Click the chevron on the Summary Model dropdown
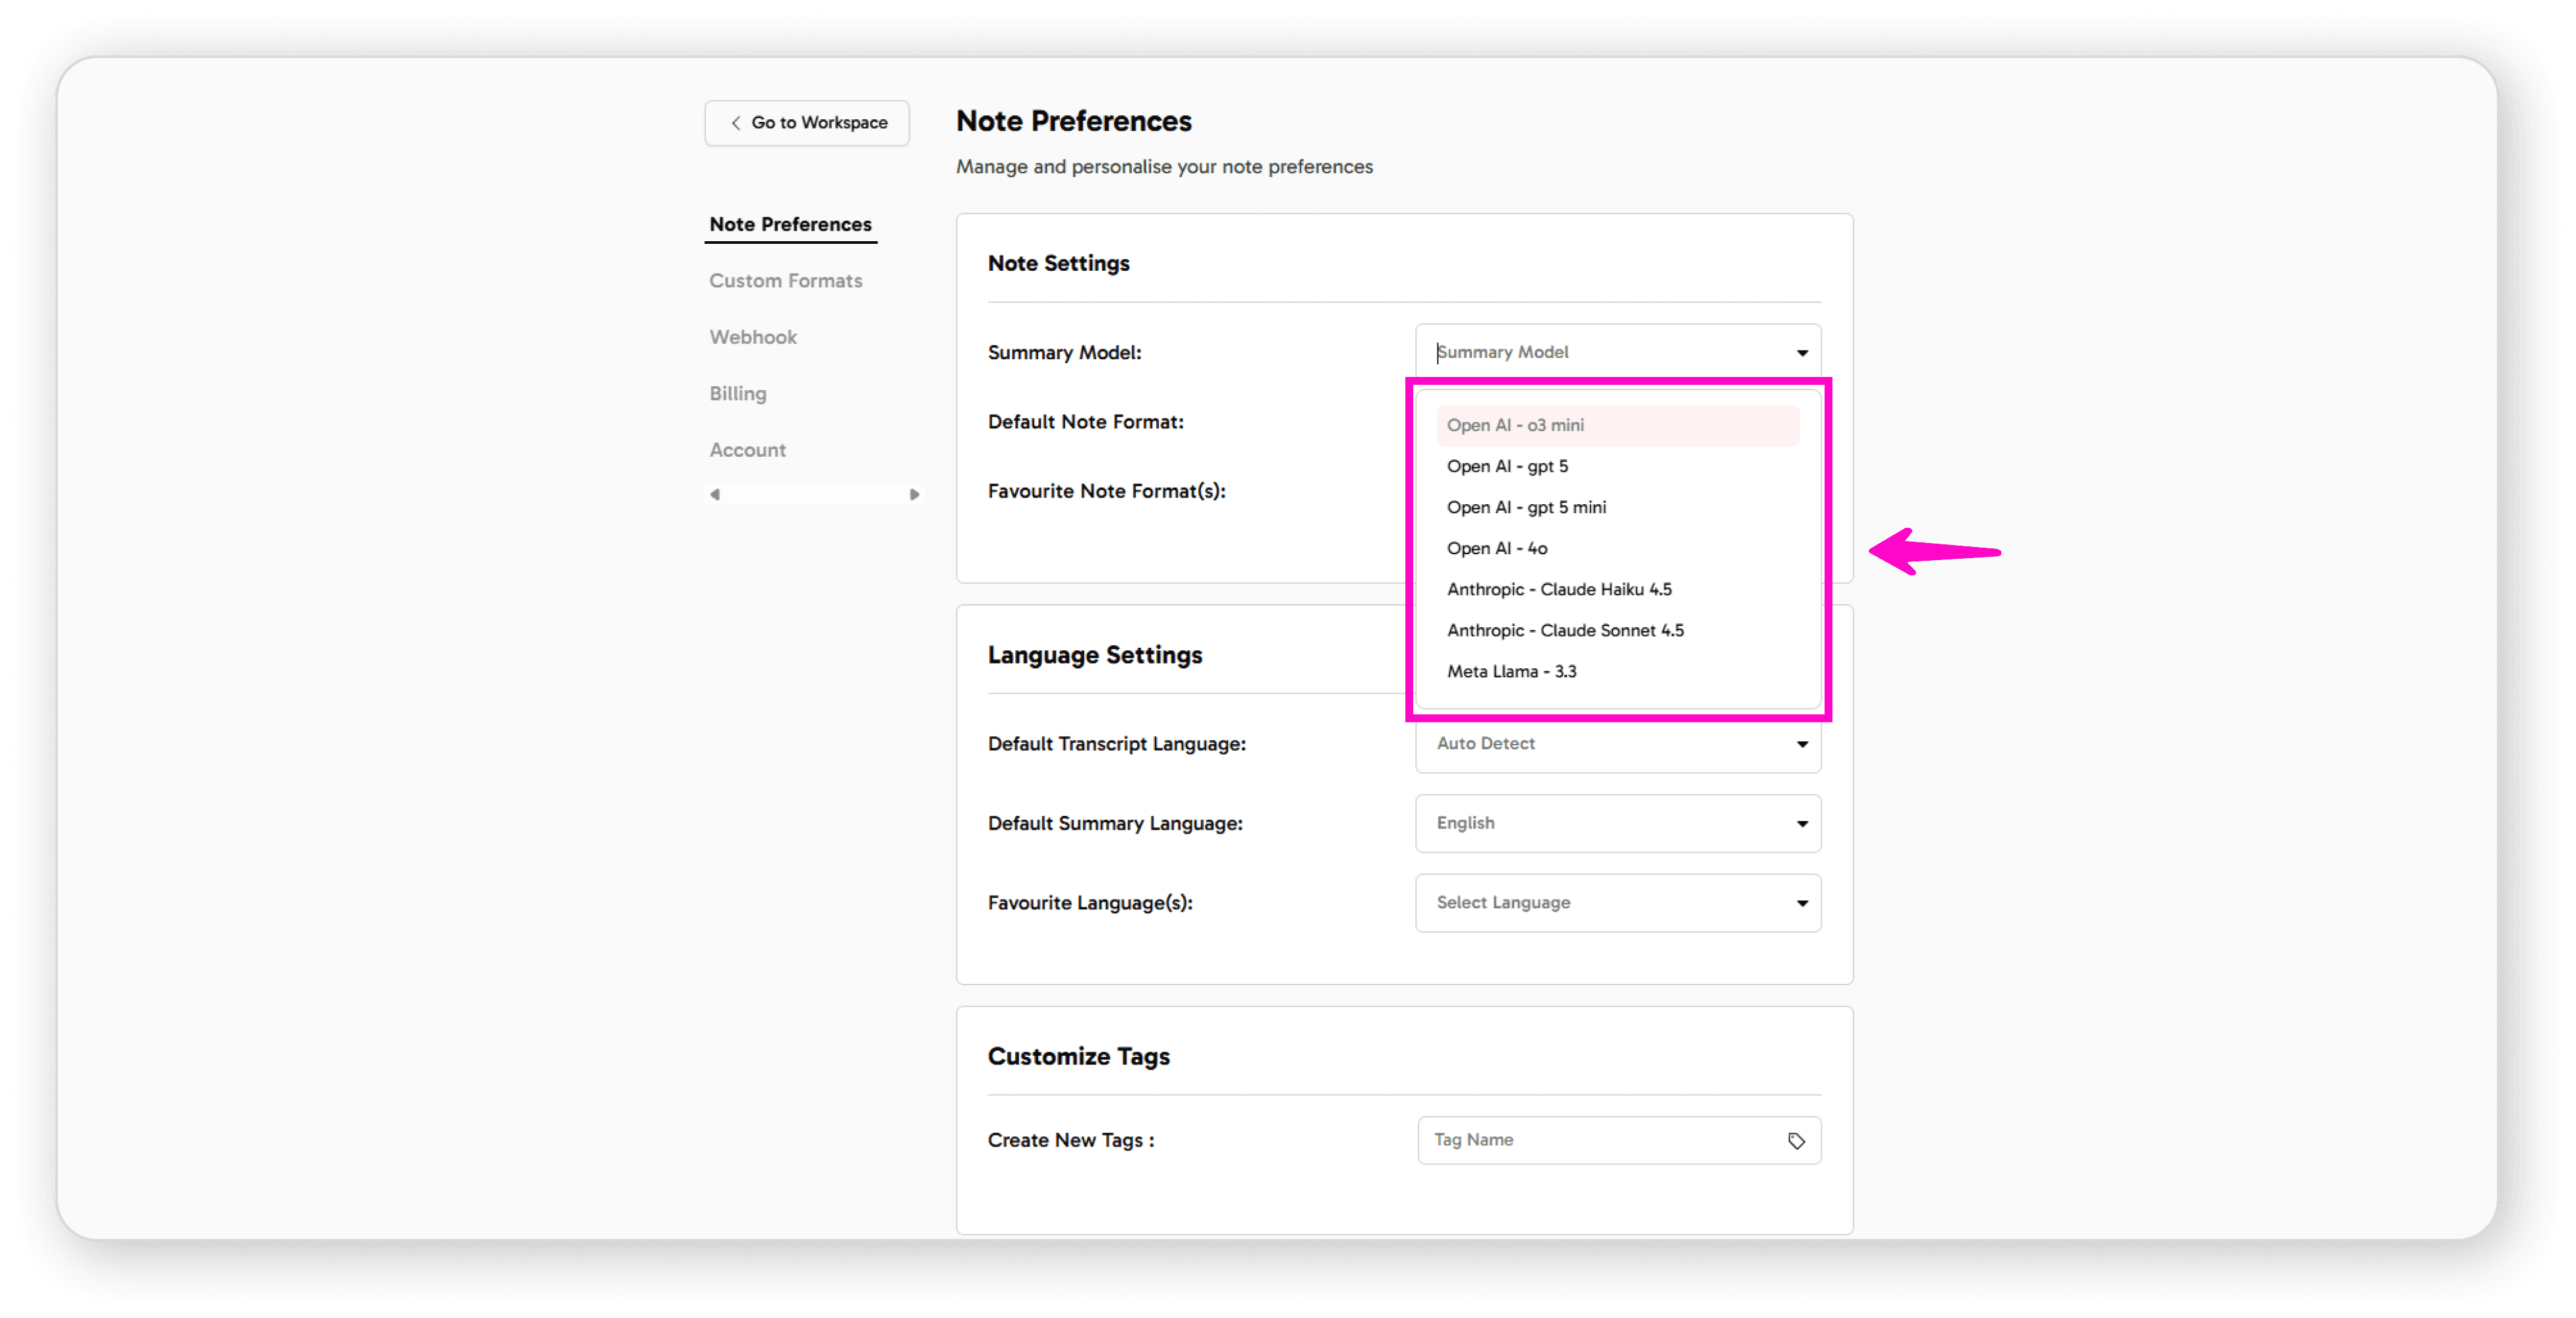 (1801, 352)
